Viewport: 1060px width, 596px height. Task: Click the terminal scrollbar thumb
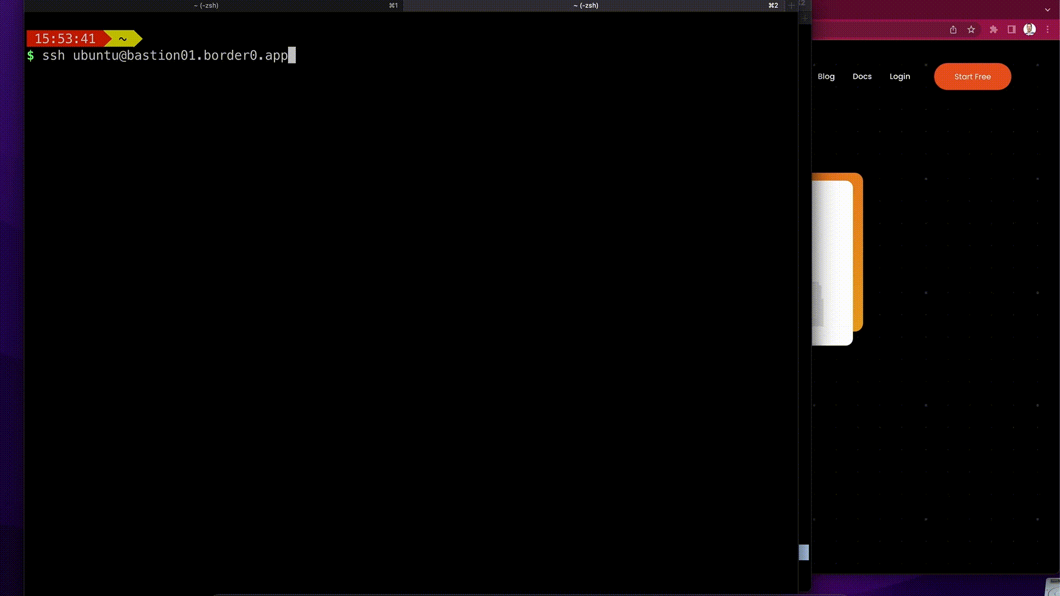[x=804, y=552]
